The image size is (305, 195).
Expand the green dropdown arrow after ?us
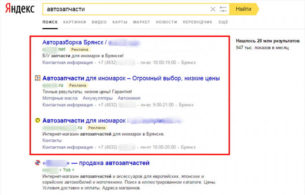click(73, 170)
